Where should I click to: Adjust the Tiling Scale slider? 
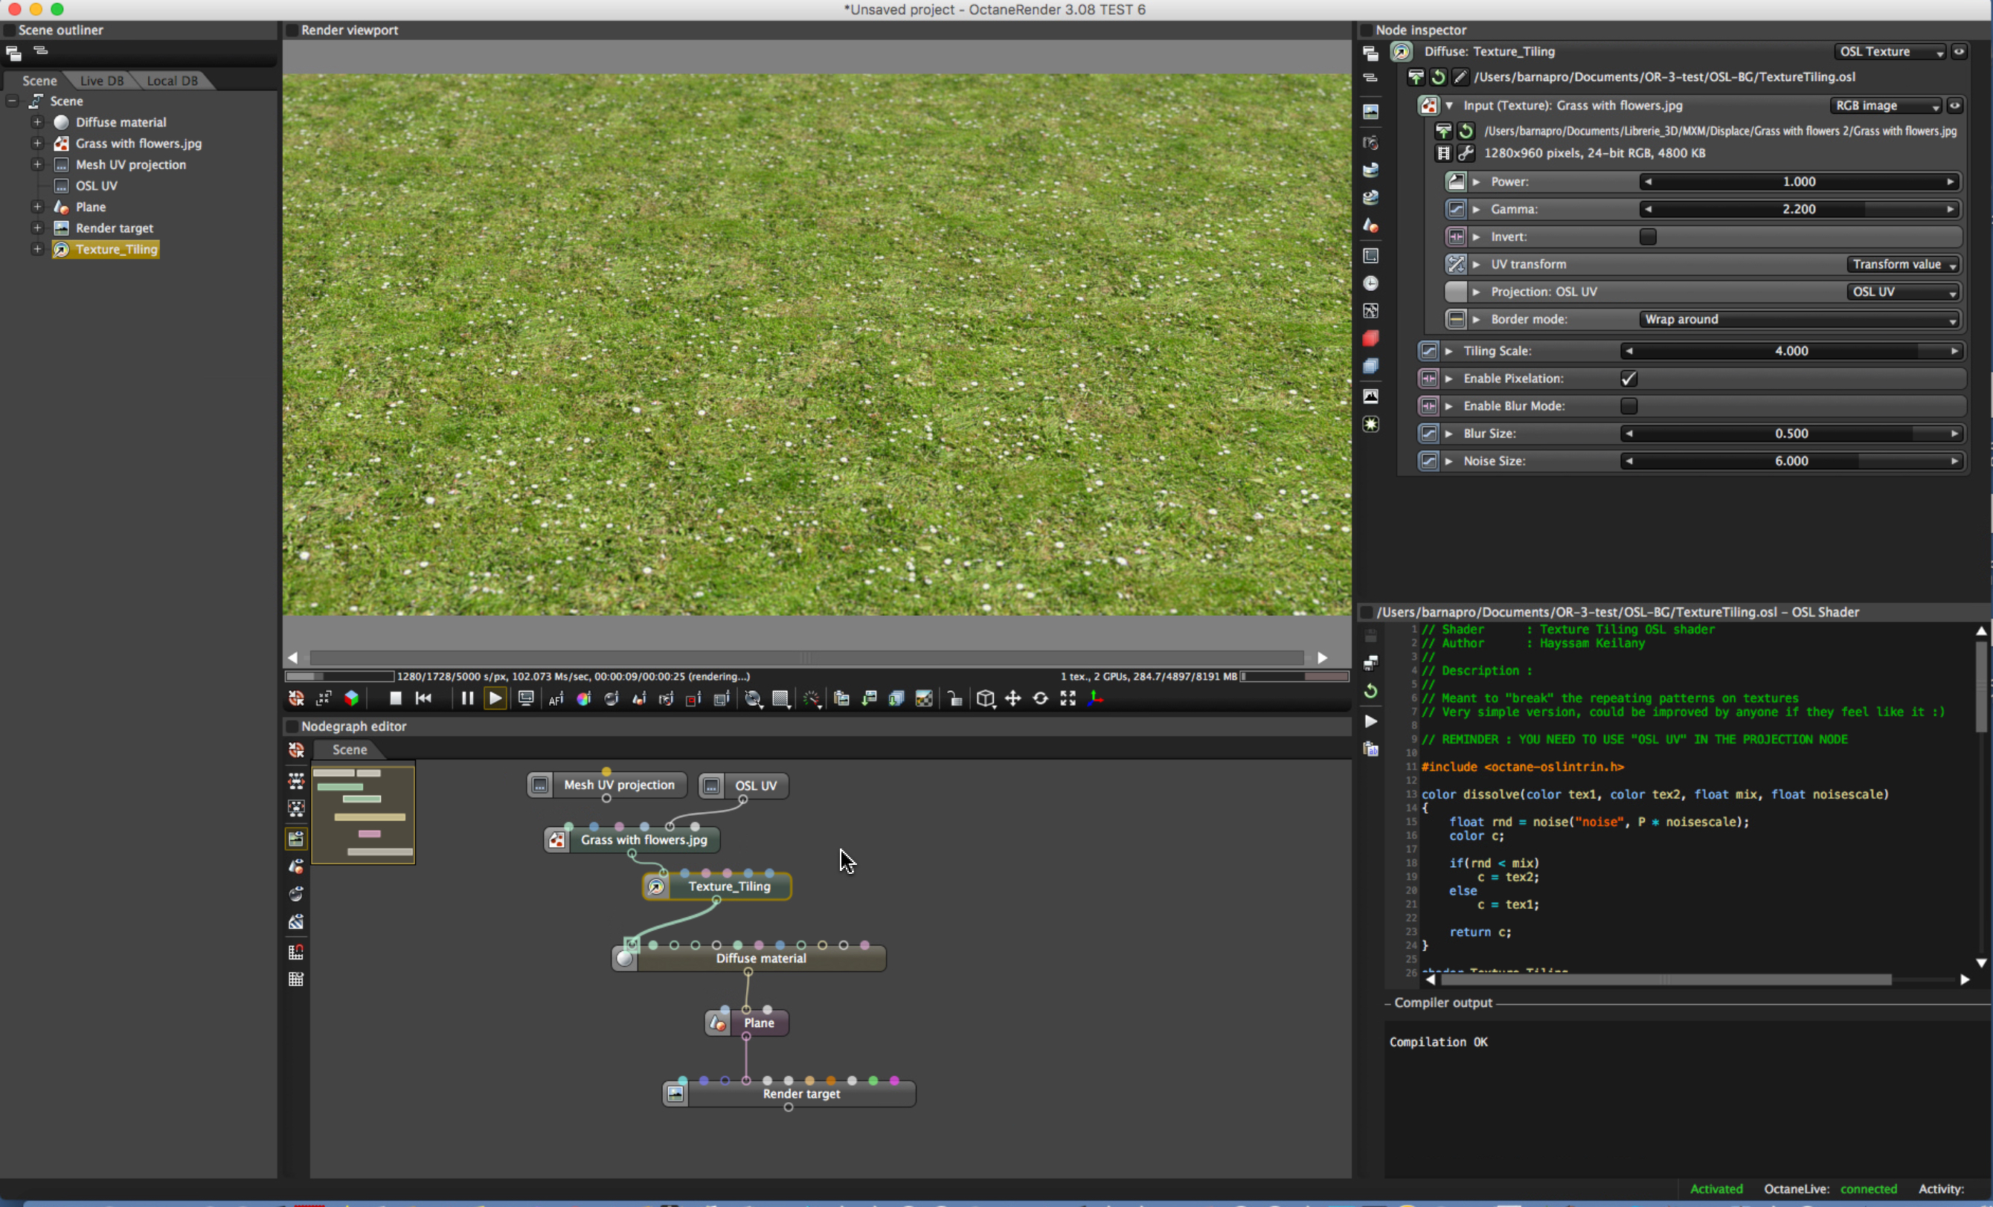pyautogui.click(x=1791, y=351)
